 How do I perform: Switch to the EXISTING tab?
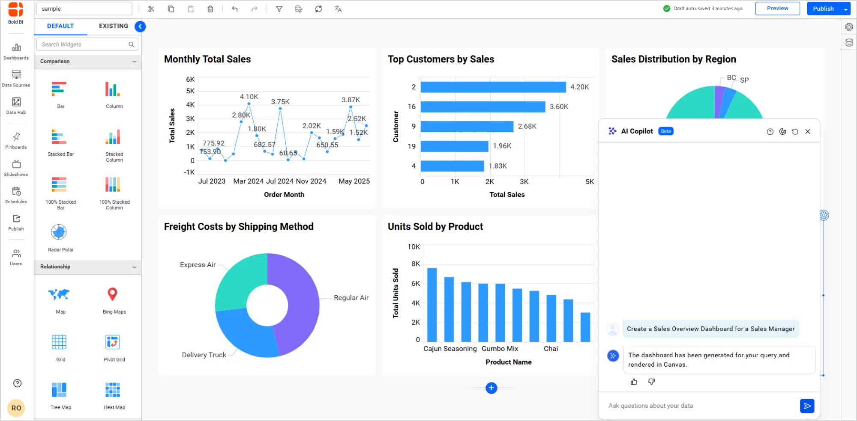pyautogui.click(x=113, y=26)
